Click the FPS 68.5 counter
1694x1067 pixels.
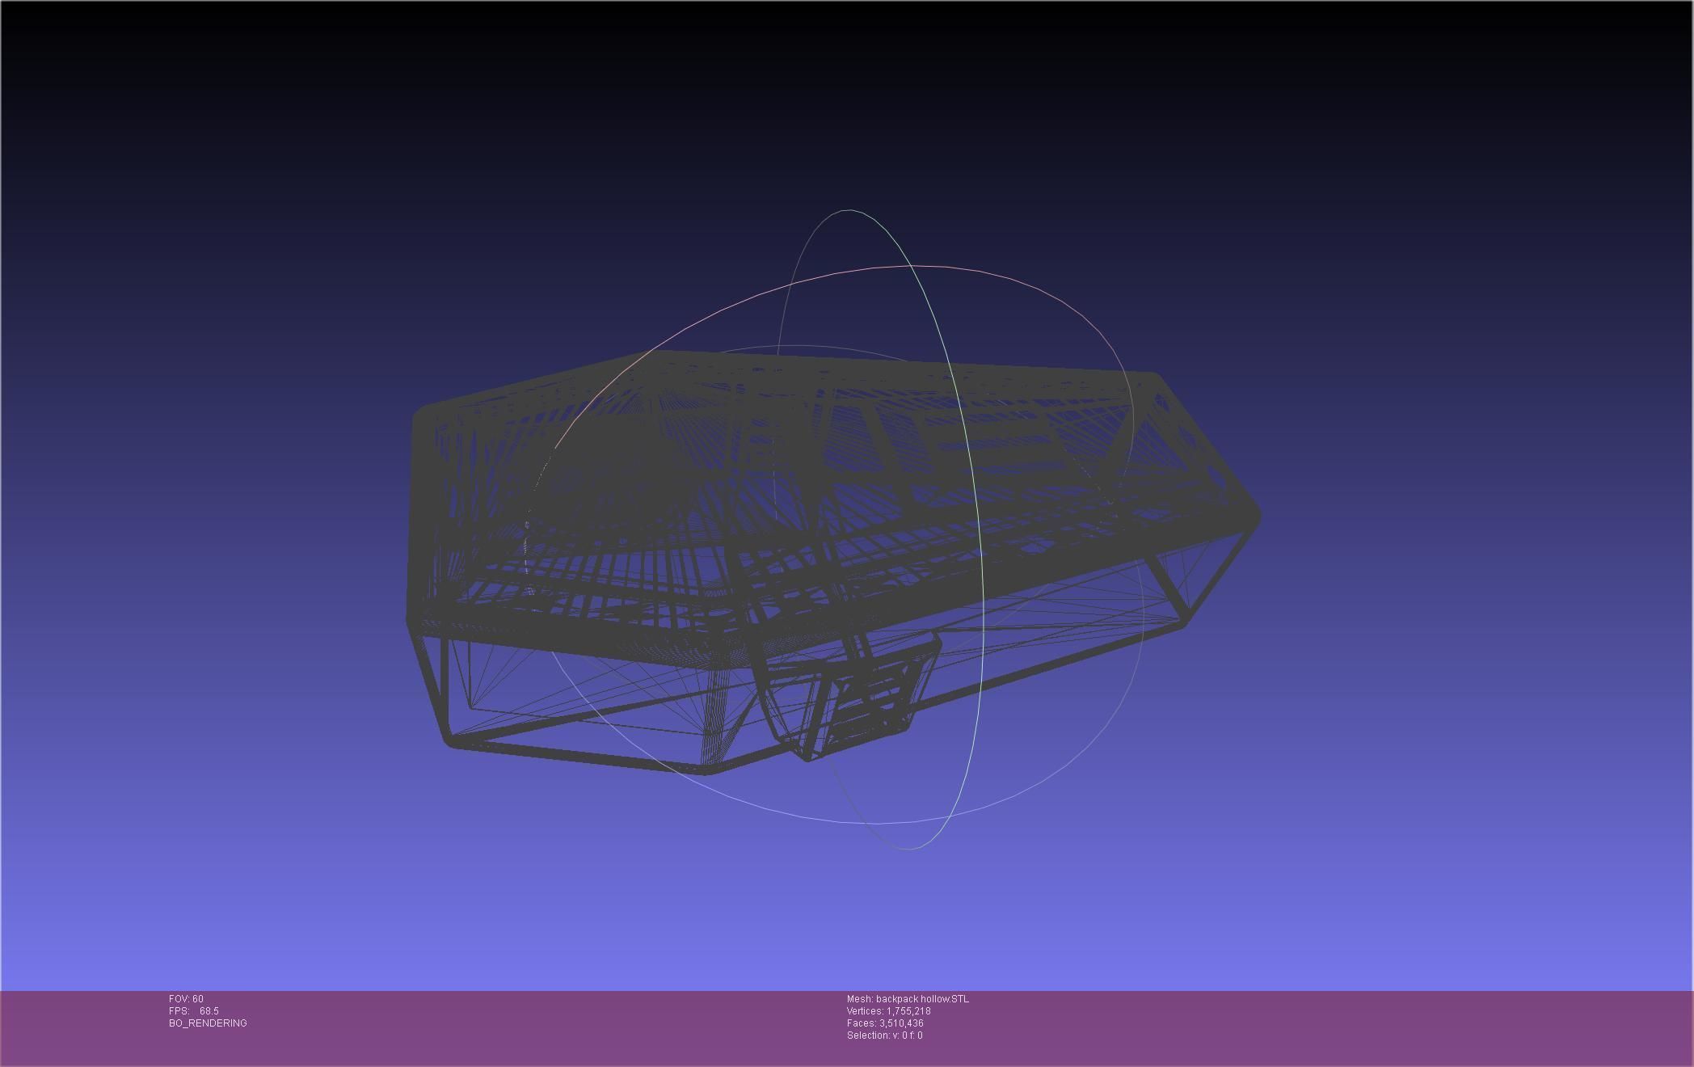(194, 1011)
